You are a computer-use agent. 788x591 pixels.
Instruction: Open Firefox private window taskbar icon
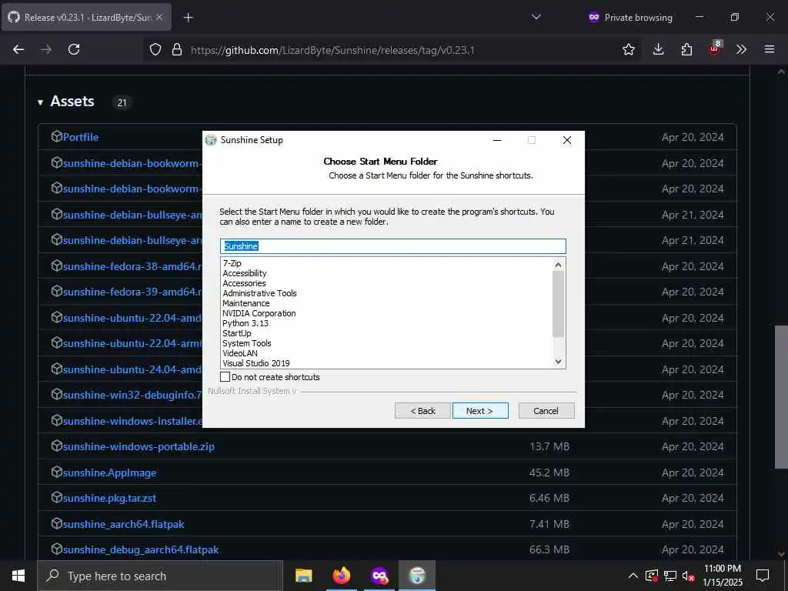(379, 576)
